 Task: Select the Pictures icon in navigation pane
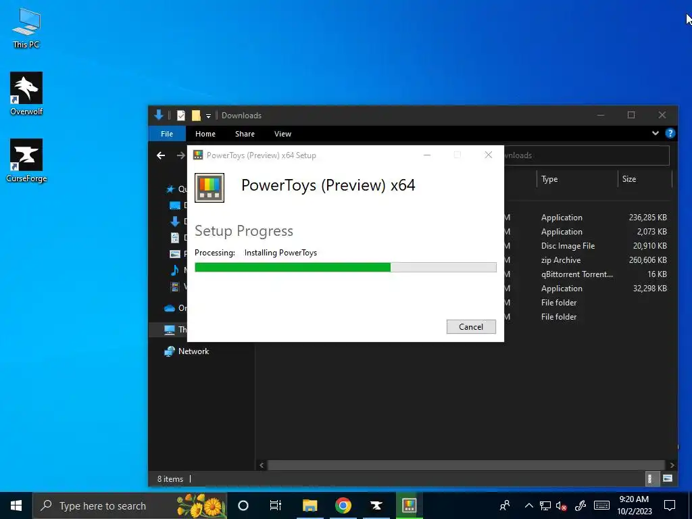[x=175, y=254]
